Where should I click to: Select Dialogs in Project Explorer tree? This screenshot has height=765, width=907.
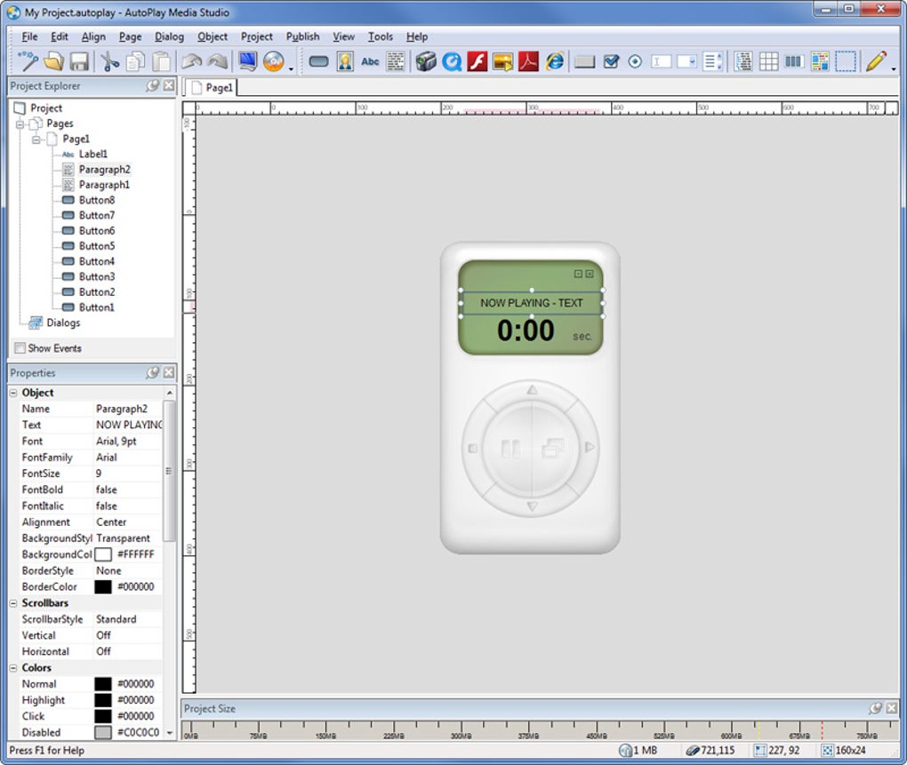(x=63, y=323)
